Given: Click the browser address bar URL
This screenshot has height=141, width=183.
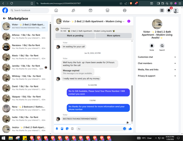Looking at the screenshot, I should (61, 3).
